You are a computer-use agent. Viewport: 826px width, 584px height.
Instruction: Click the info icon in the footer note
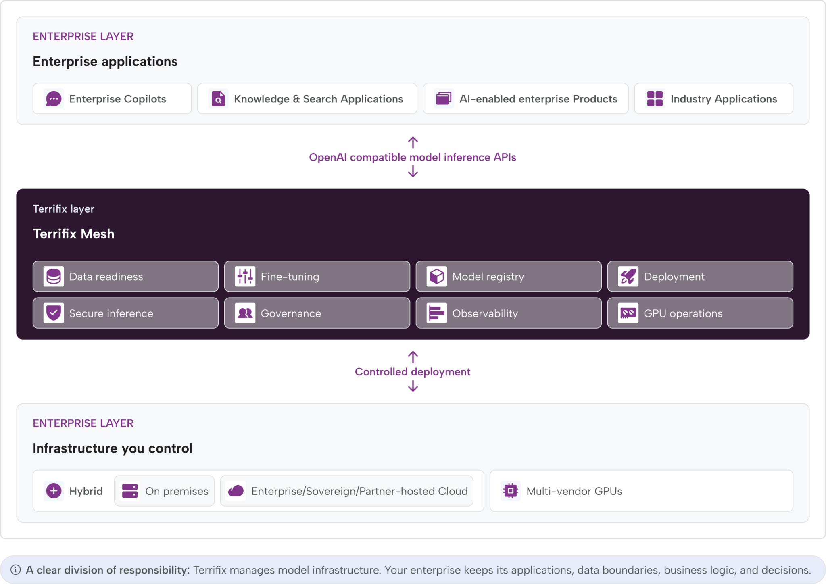pos(16,570)
